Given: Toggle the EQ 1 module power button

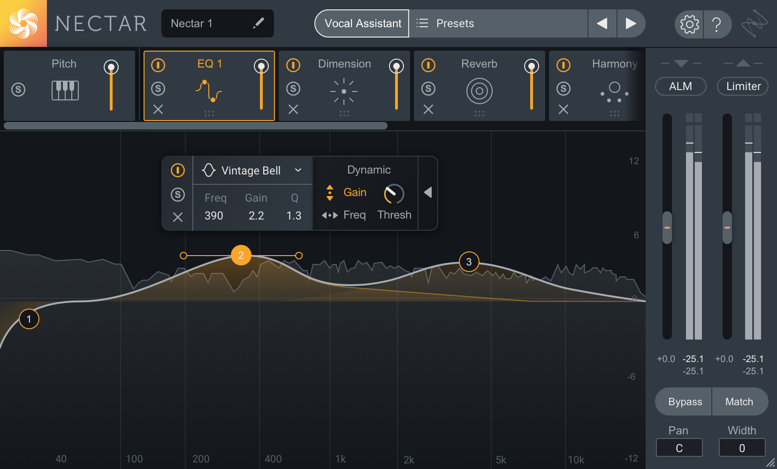Looking at the screenshot, I should click(158, 65).
